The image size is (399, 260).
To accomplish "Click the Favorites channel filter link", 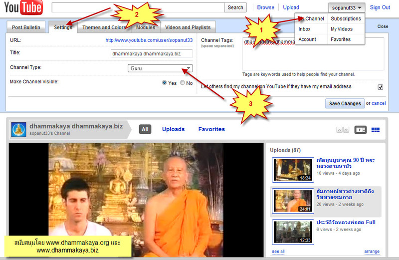I will pyautogui.click(x=211, y=129).
